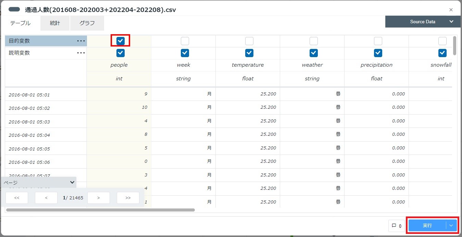Click the int type under people
This screenshot has width=462, height=237.
[x=119, y=79]
